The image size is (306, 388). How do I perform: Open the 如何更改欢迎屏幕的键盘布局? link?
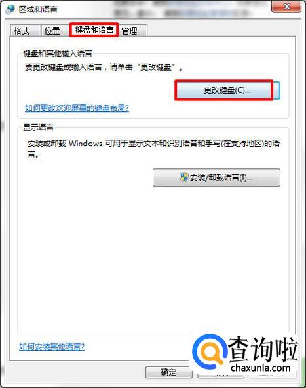(x=77, y=108)
